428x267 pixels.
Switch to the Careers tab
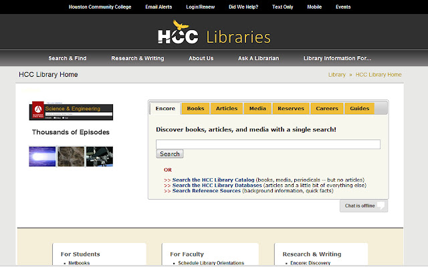tap(327, 108)
